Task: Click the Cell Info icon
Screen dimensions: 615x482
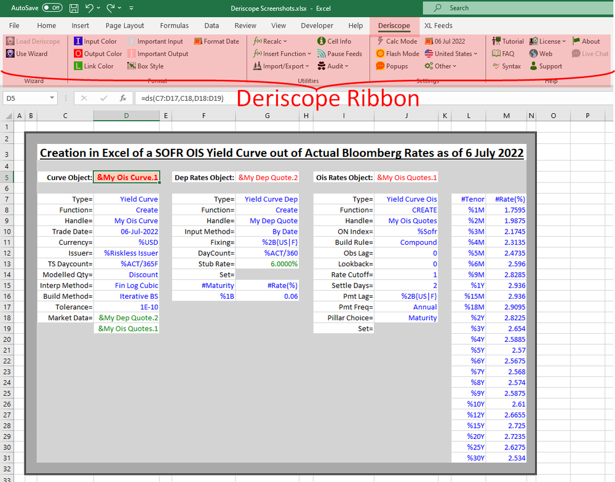Action: click(322, 41)
